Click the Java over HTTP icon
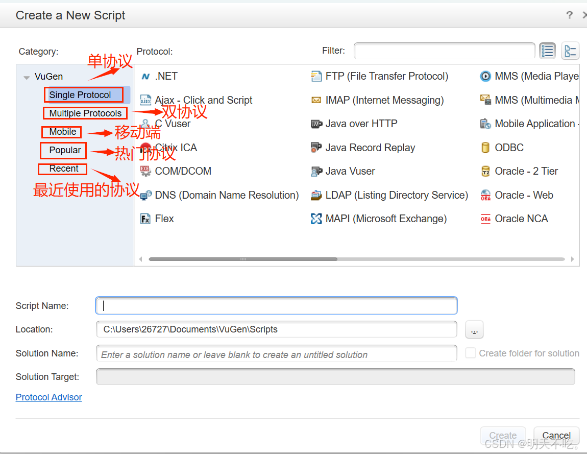The height and width of the screenshot is (454, 587). tap(316, 124)
